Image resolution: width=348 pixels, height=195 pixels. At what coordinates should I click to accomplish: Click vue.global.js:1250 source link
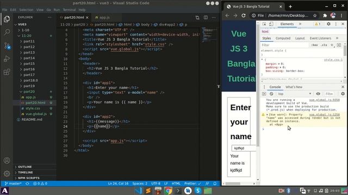click(324, 115)
